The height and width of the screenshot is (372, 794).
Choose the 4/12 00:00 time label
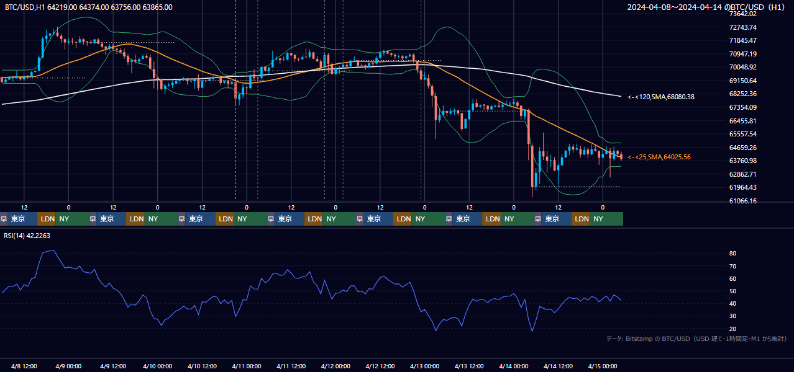click(x=335, y=366)
